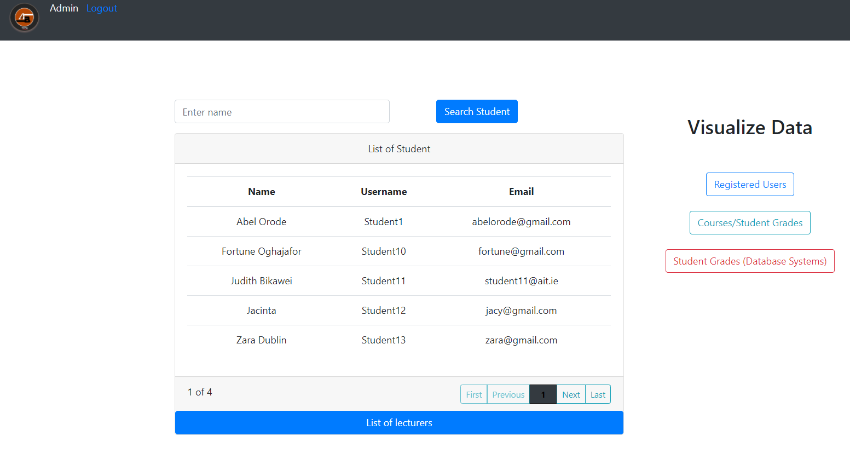Select the Zara Dublin student entry
This screenshot has height=476, width=850.
[x=261, y=340]
